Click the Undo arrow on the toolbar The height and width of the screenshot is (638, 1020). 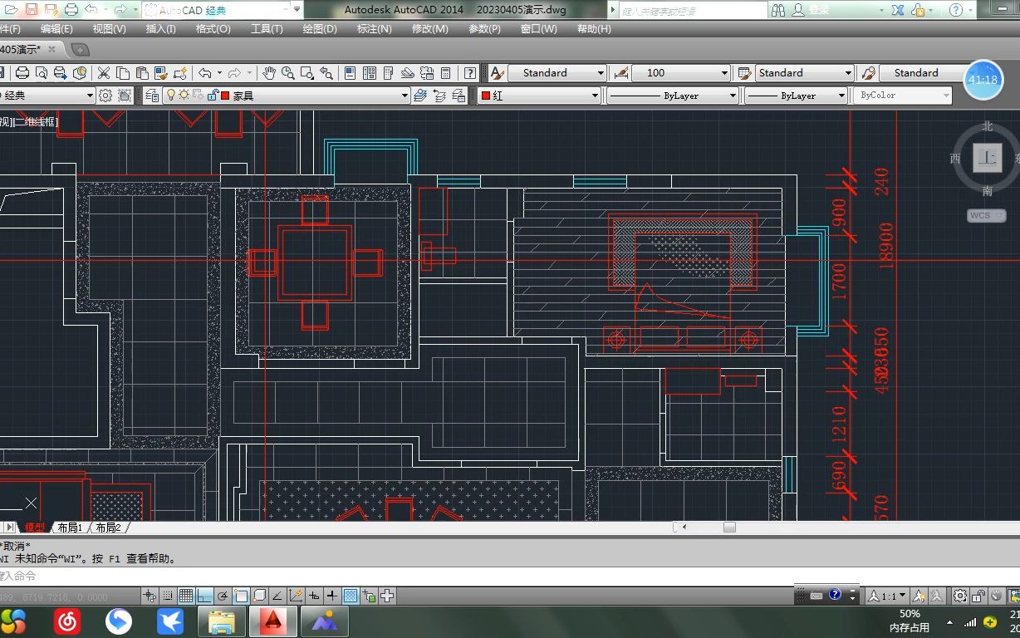tap(205, 72)
